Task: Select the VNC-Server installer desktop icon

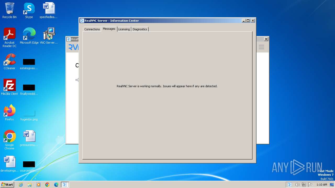Action: click(x=49, y=36)
